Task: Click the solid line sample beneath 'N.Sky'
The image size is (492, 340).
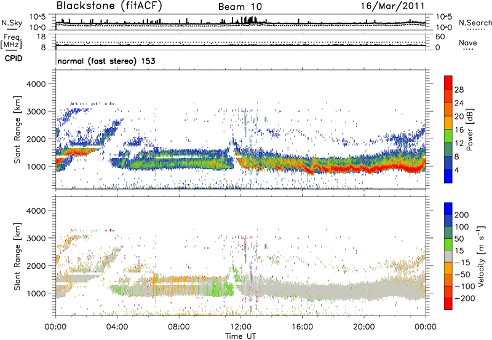Action: click(x=12, y=29)
